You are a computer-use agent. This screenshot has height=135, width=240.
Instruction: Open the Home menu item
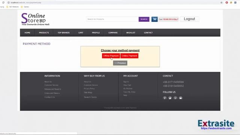click(27, 33)
